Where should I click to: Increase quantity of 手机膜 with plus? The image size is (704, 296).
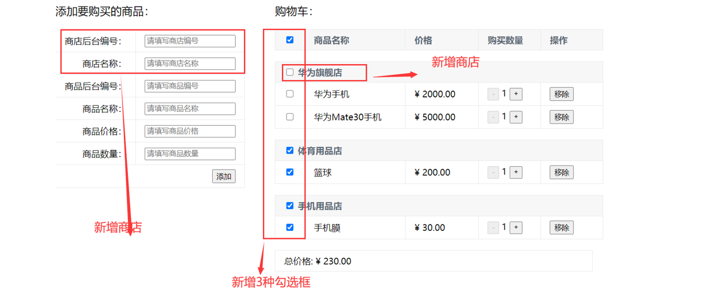tap(516, 228)
